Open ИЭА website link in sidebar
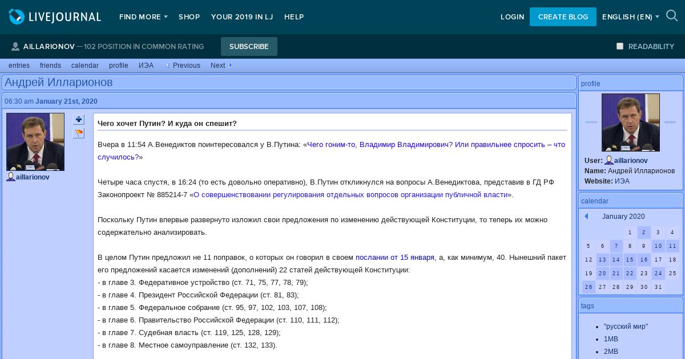The width and height of the screenshot is (685, 359). tap(622, 181)
